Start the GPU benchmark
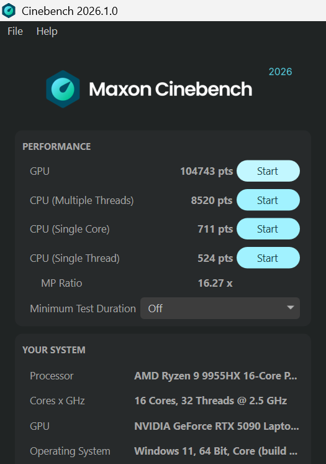 pyautogui.click(x=268, y=171)
